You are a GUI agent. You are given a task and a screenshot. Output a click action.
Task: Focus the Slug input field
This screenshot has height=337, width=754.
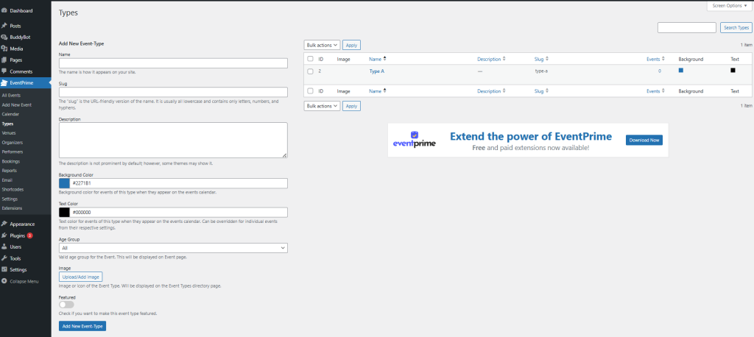173,92
